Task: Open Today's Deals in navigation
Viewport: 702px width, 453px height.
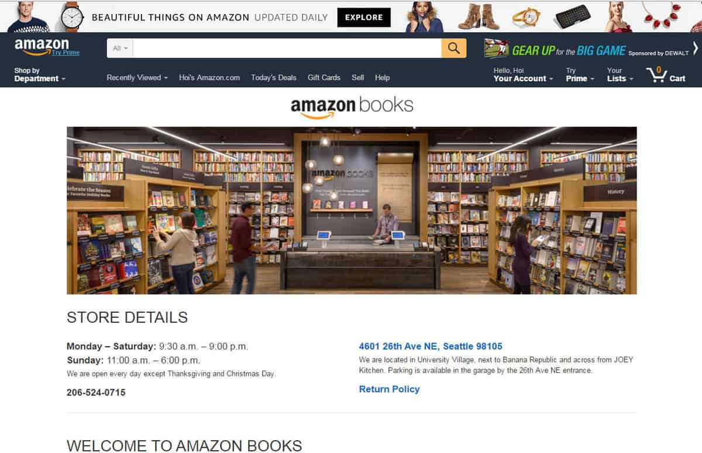Action: click(274, 78)
